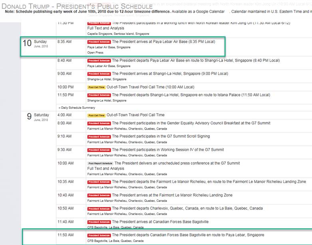
Task: Click yellow Pool Call Time badge at 4:00 AM
Action: (x=96, y=115)
